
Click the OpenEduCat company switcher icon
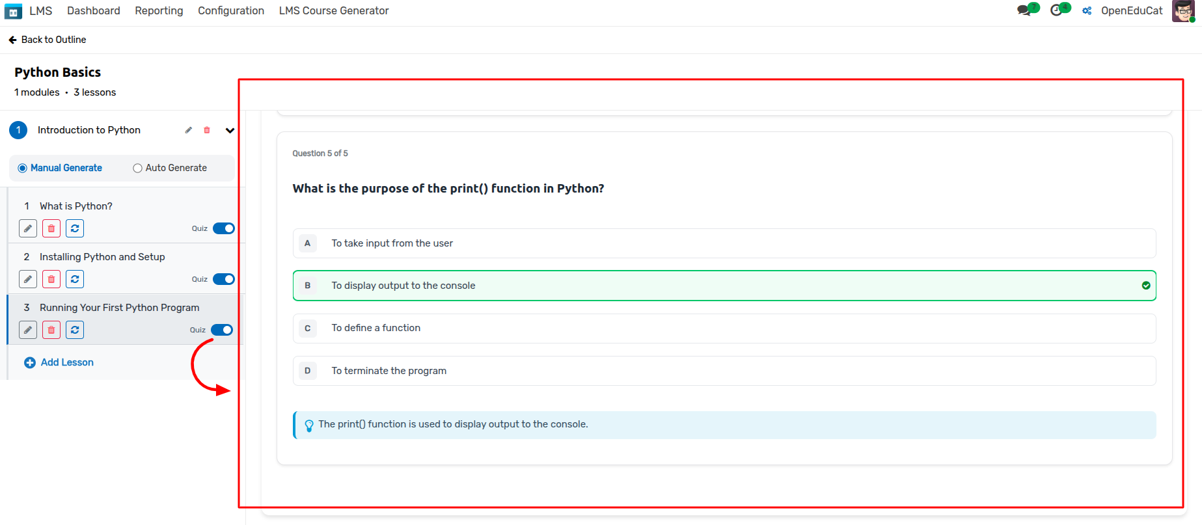(1087, 11)
